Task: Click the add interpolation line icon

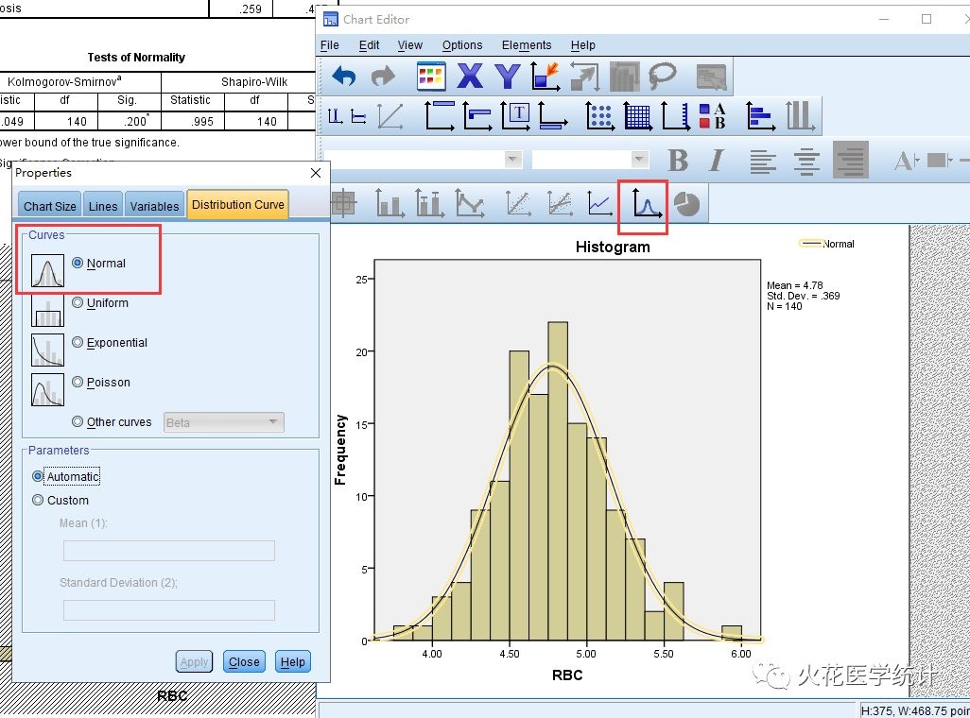Action: [470, 203]
